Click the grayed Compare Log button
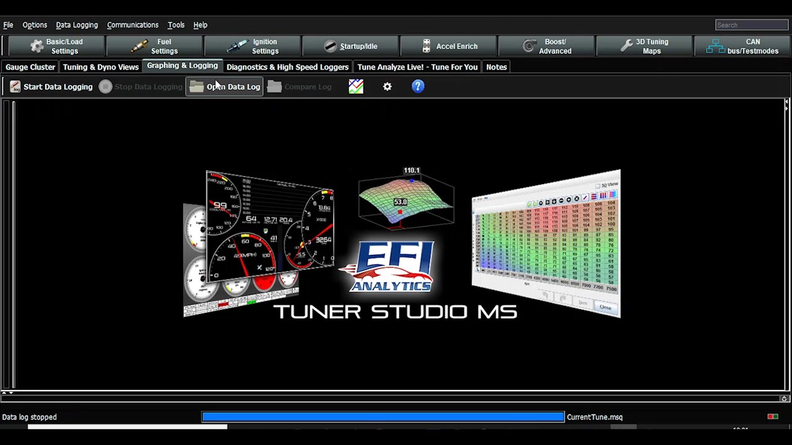This screenshot has height=445, width=792. (299, 87)
